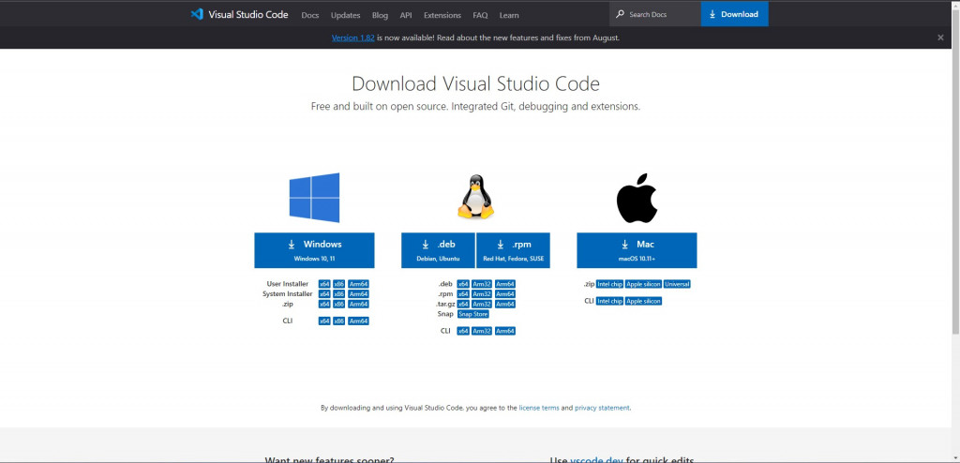Select x86 for Windows CLI
960x463 pixels.
(339, 321)
